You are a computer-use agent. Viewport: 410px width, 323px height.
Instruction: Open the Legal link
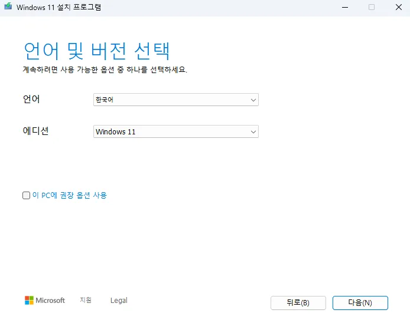(119, 301)
